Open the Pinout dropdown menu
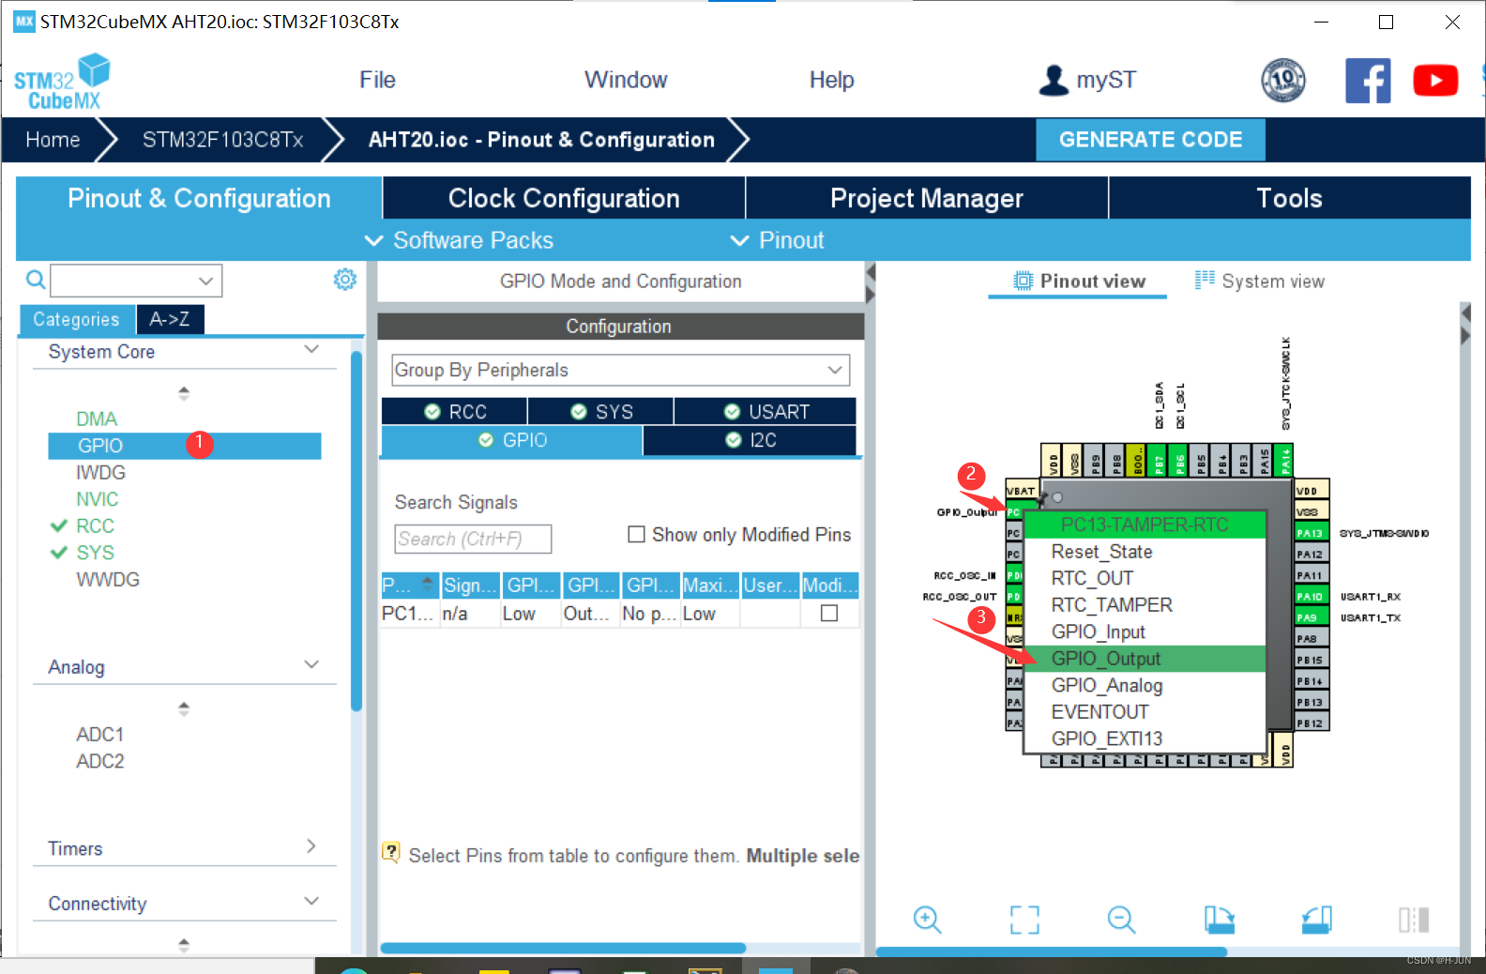The height and width of the screenshot is (974, 1486). [x=778, y=240]
